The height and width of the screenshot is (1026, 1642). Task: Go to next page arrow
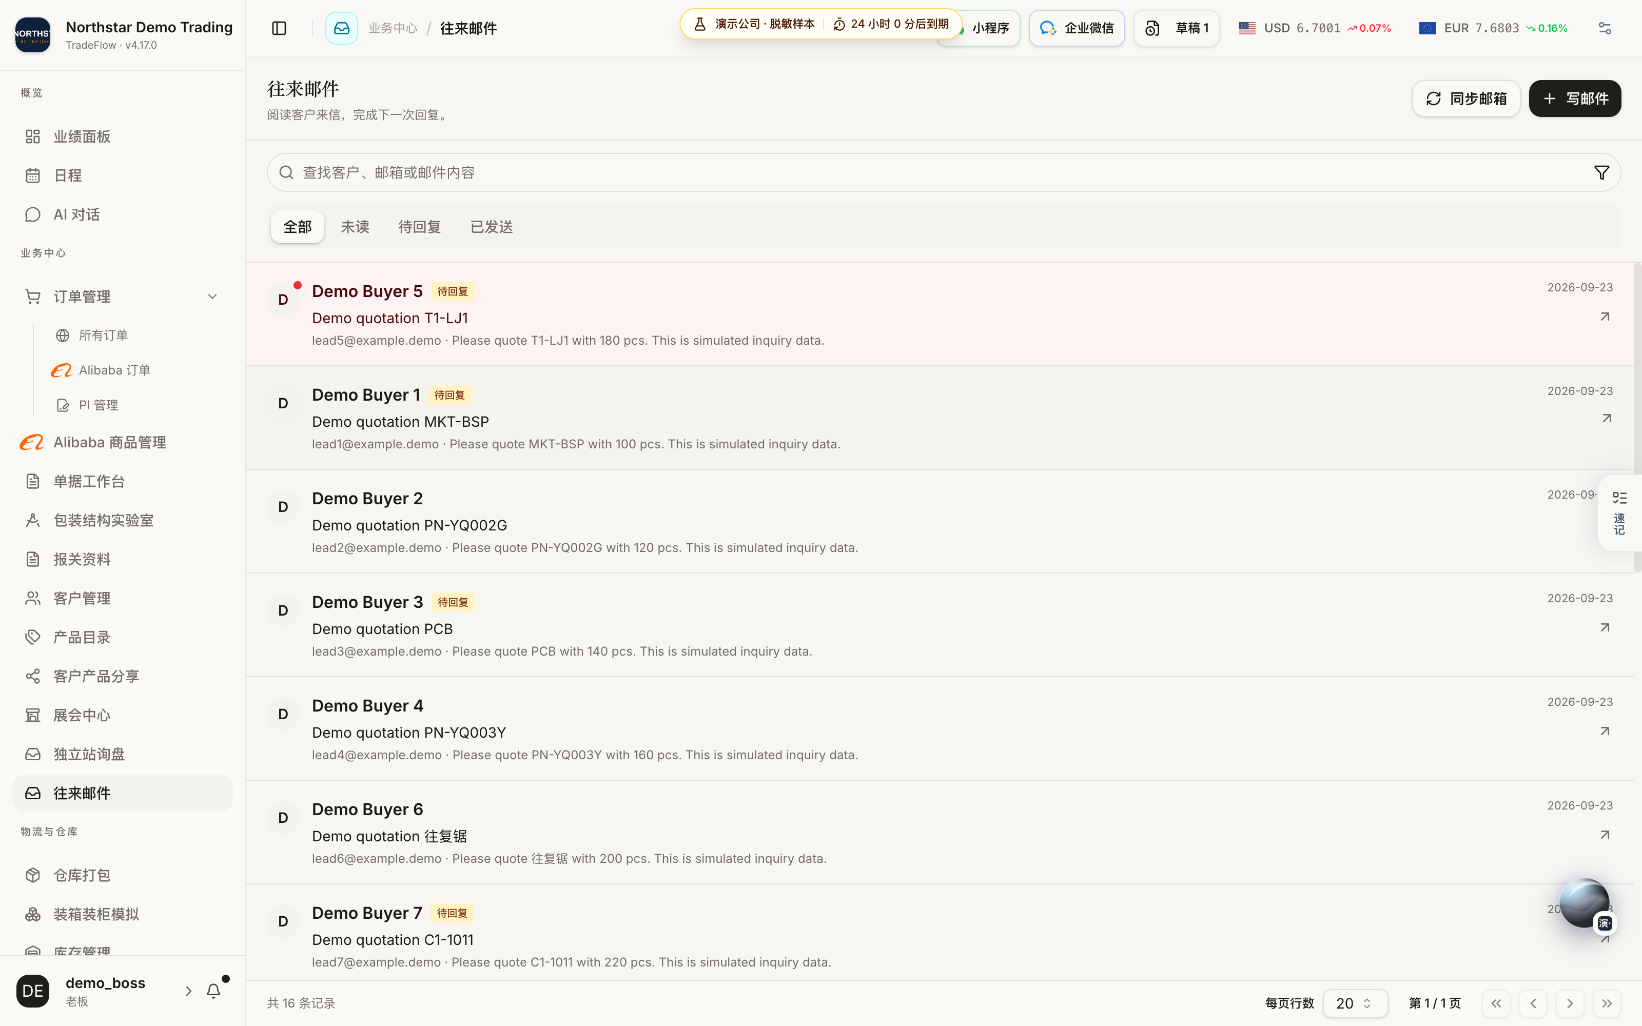[1570, 1003]
